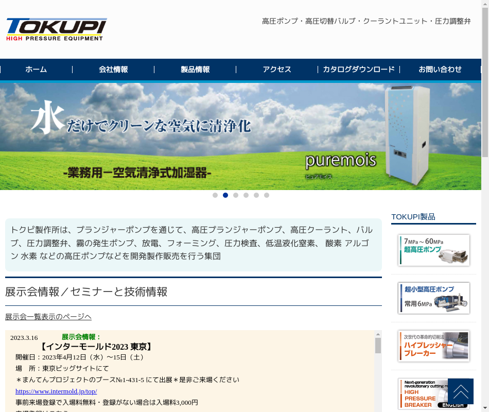
Task: Jump to the fourth carousel slide dot
Action: (246, 195)
